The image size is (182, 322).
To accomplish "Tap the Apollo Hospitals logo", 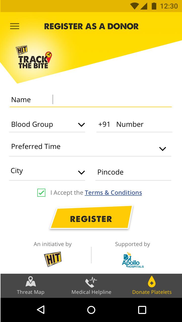I will click(x=133, y=260).
